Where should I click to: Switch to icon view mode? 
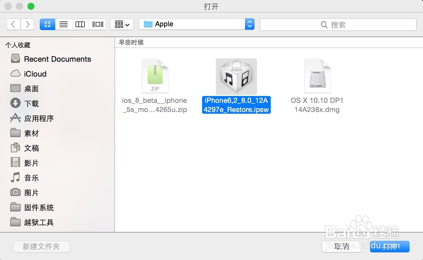tap(47, 24)
